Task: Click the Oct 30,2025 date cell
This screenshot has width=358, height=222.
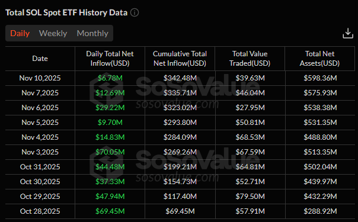Action: pyautogui.click(x=40, y=182)
